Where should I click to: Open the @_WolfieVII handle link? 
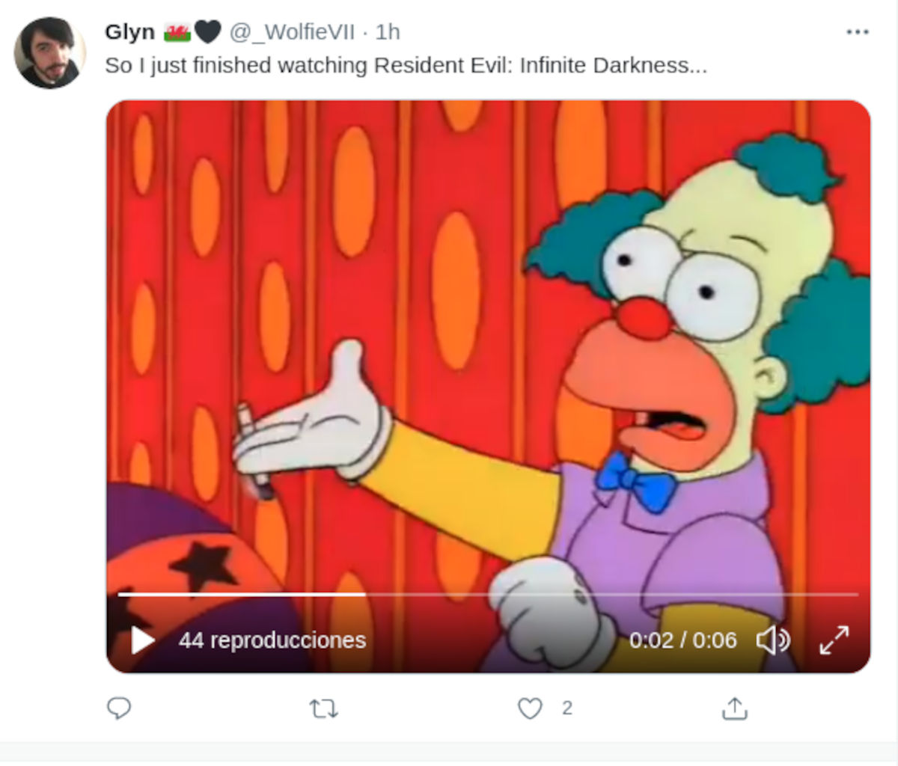pyautogui.click(x=292, y=32)
